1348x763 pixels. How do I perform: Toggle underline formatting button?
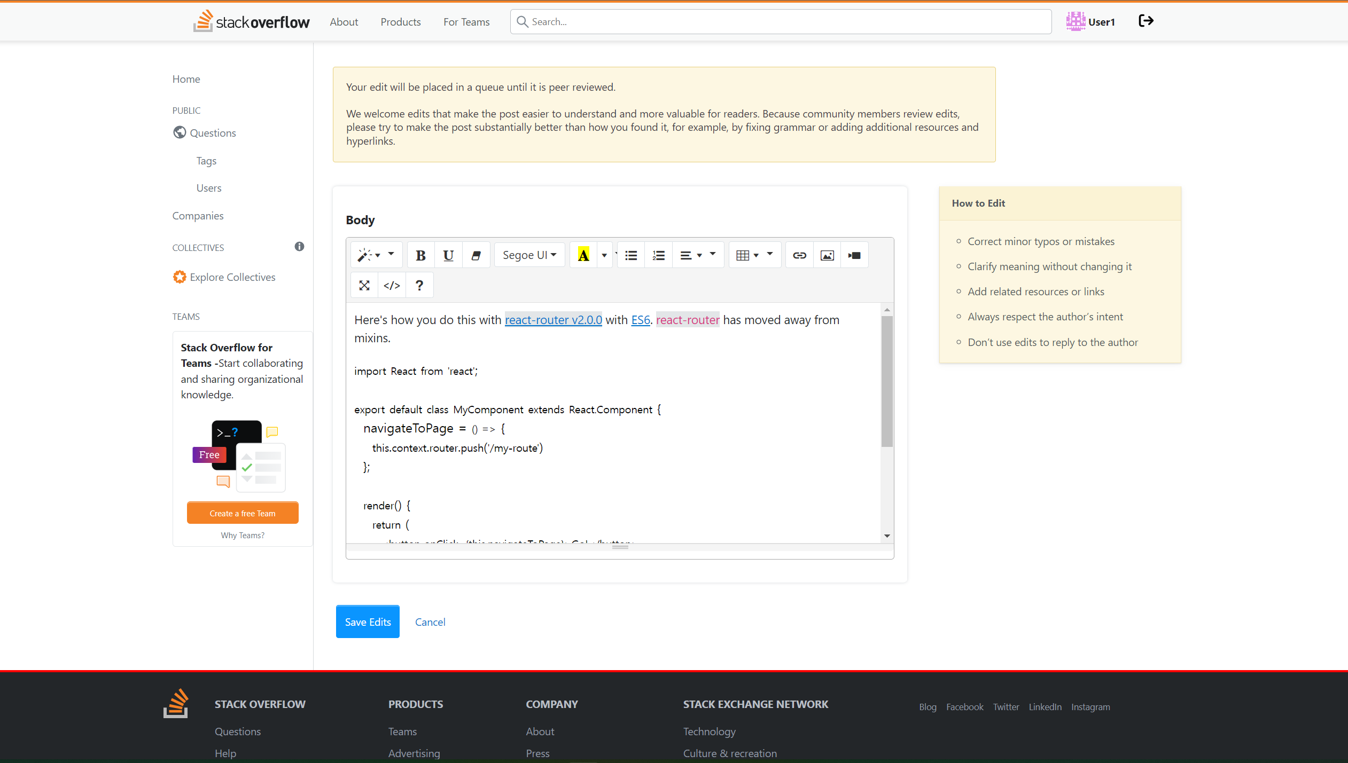(448, 255)
